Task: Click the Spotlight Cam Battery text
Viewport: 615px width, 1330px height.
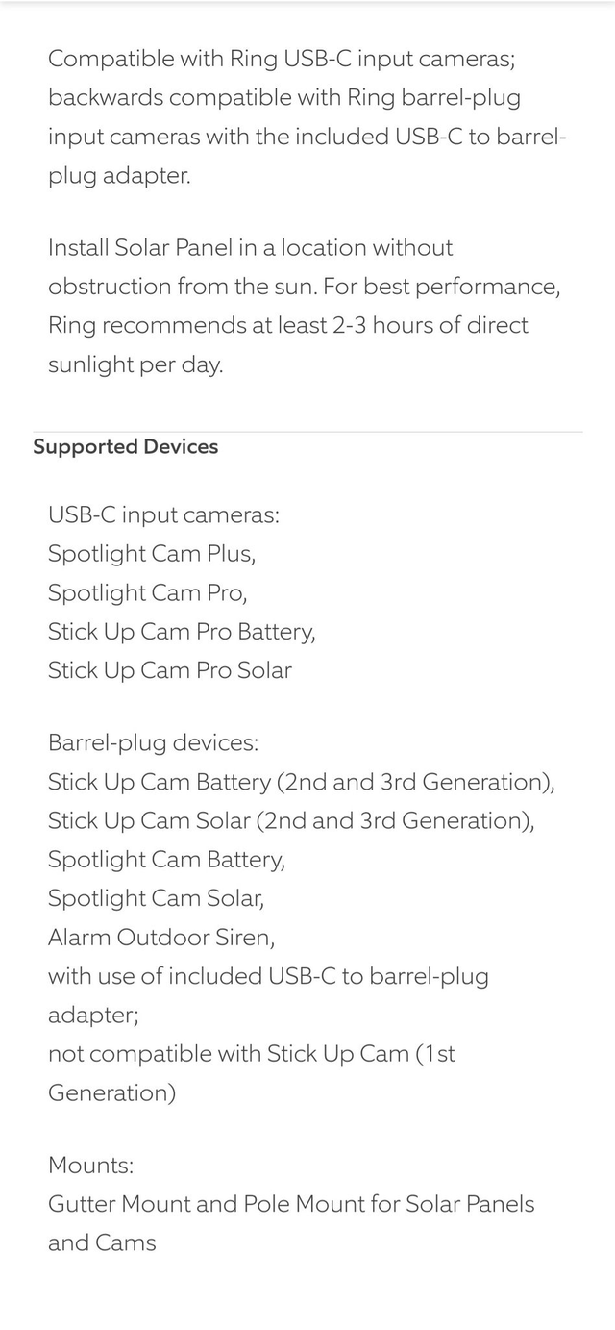Action: click(166, 859)
